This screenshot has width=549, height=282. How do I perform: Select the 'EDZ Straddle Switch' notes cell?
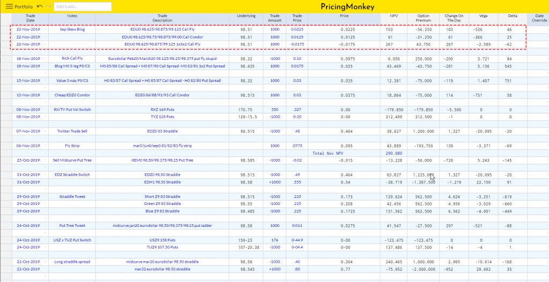[72, 175]
